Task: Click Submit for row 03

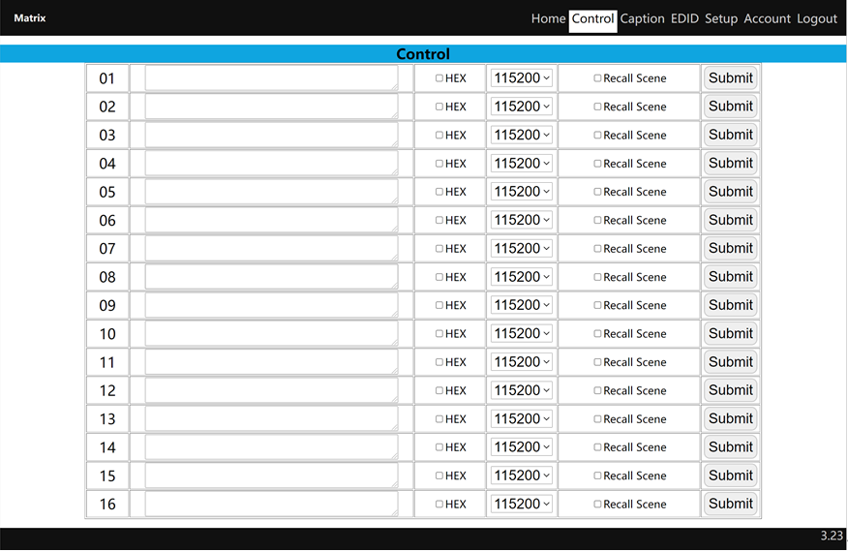Action: [x=730, y=135]
